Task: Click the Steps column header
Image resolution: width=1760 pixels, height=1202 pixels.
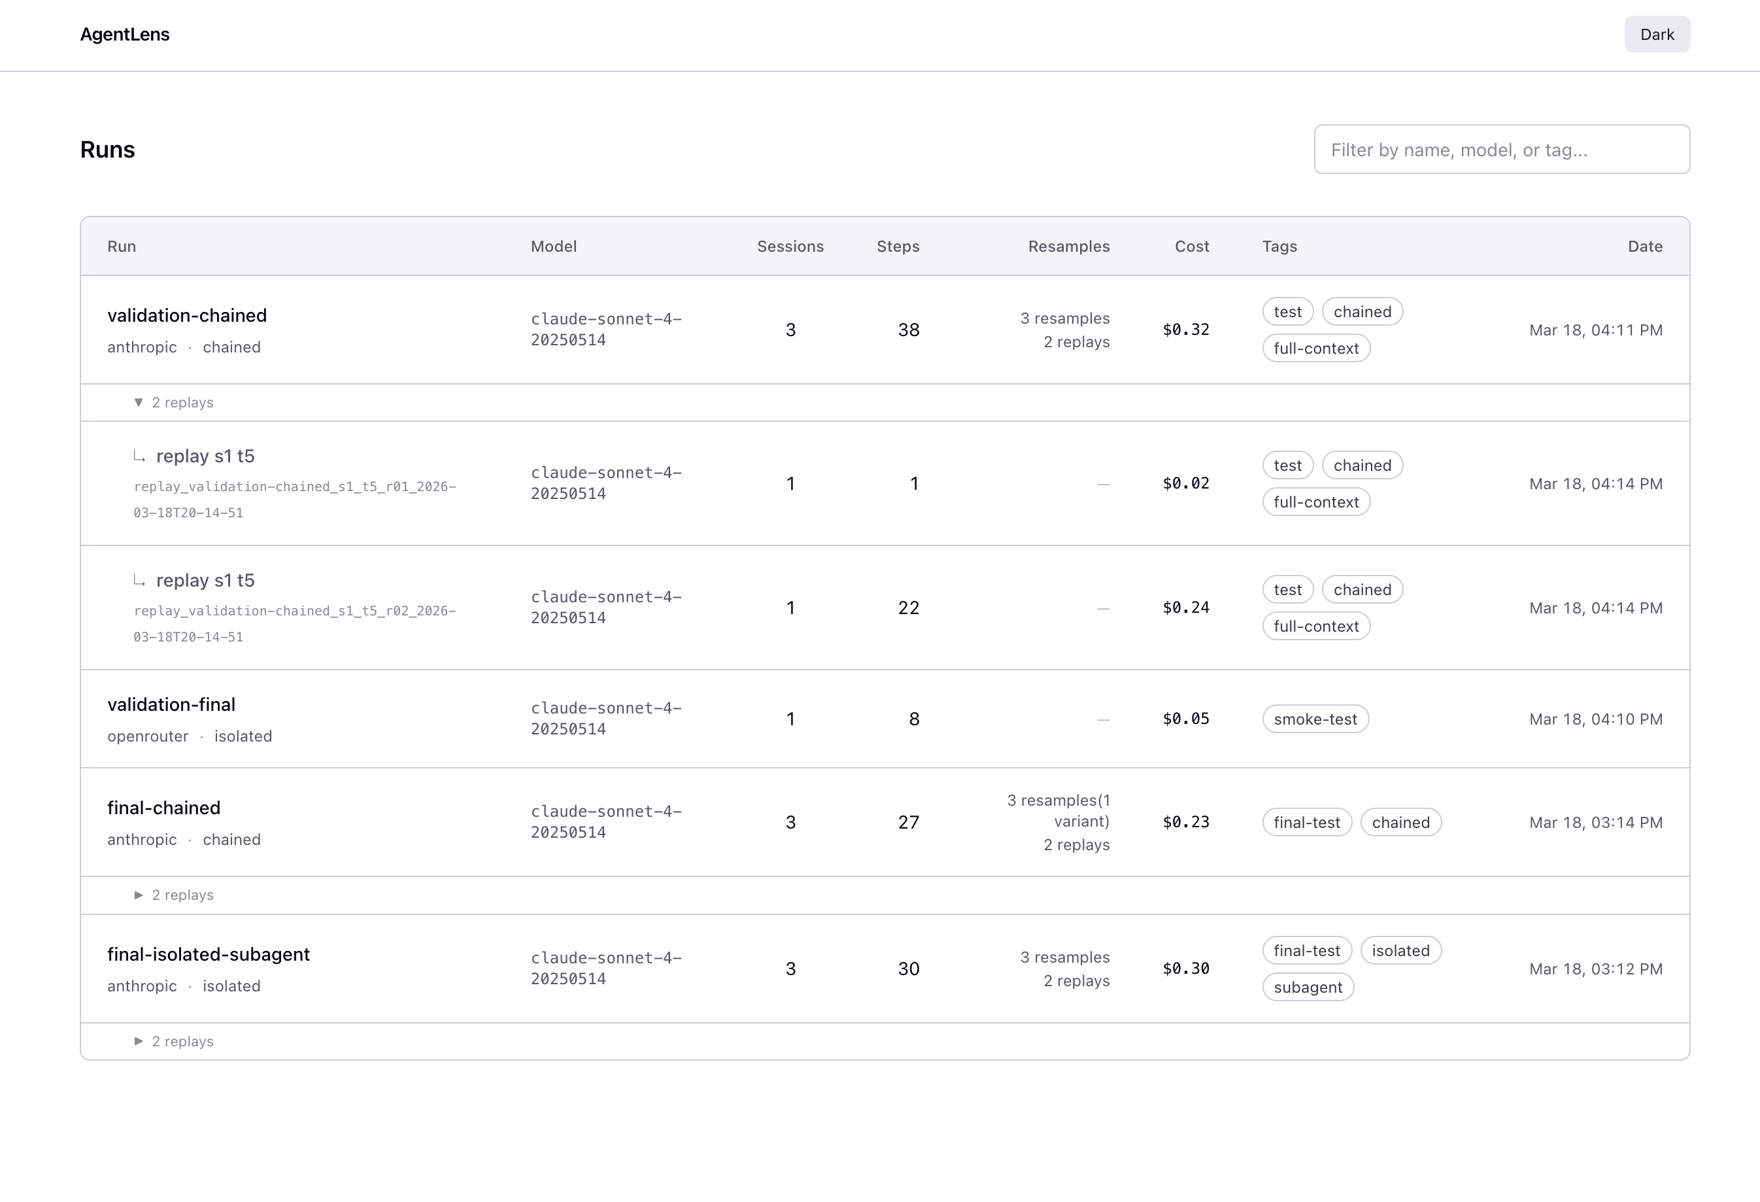Action: click(898, 246)
